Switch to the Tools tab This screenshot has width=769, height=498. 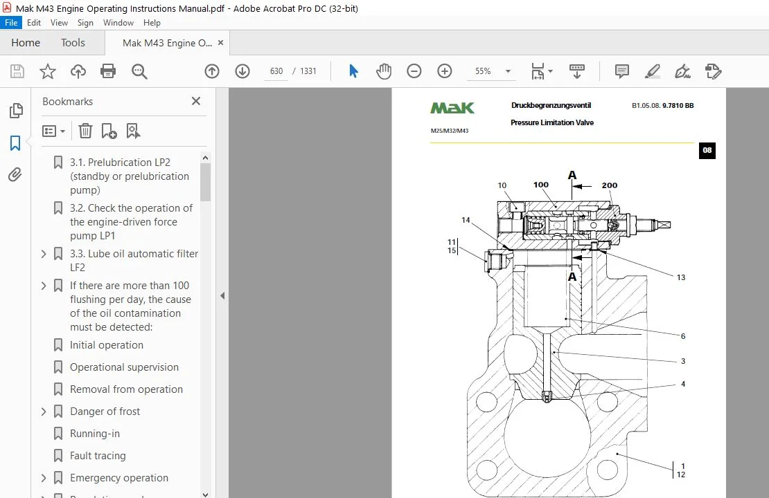pyautogui.click(x=73, y=43)
